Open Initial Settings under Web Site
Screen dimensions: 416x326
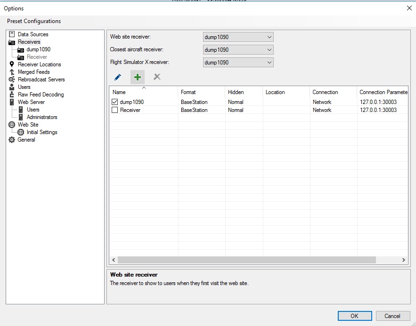(x=42, y=132)
